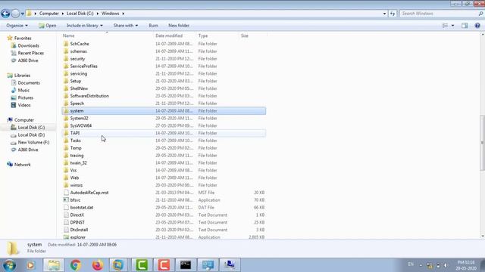Select Libraries in navigation pane
Screen dimensions: 485x272
(22, 76)
